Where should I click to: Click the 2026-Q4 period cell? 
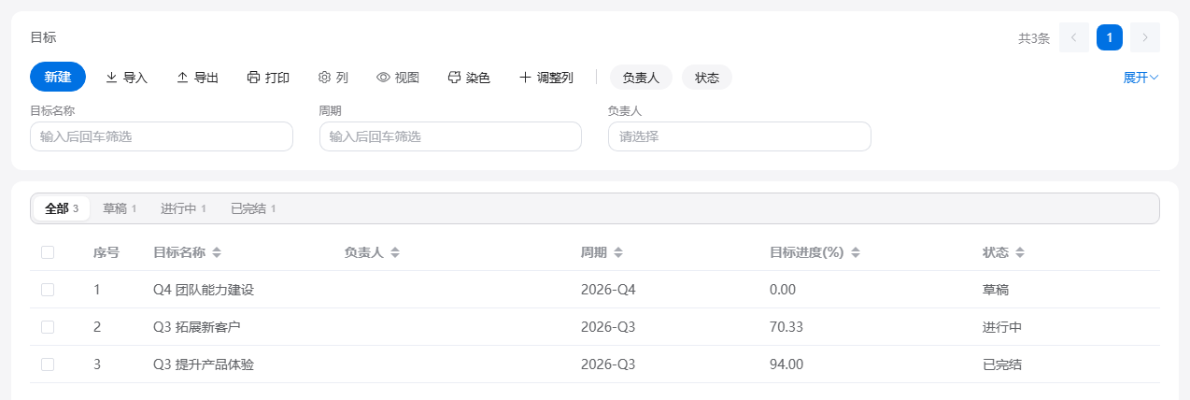608,290
